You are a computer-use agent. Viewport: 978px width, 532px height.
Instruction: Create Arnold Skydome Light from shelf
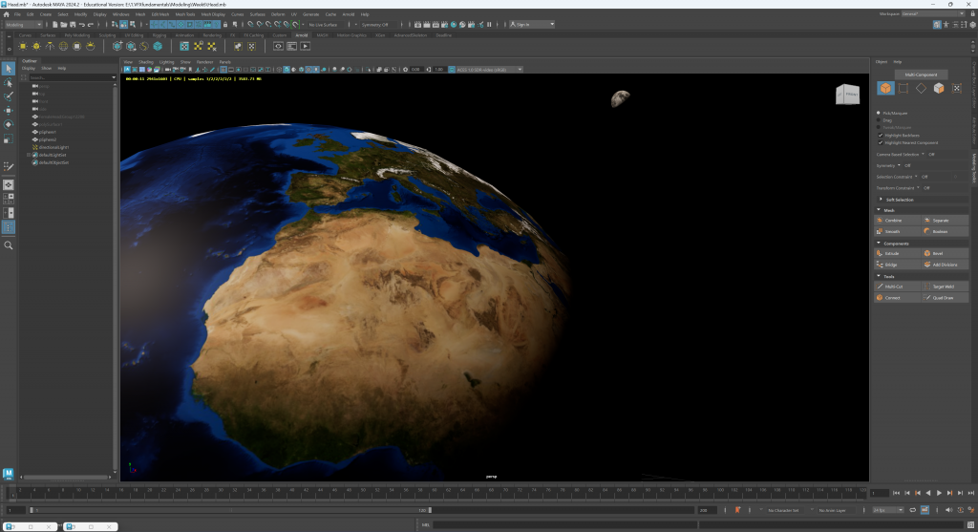pyautogui.click(x=63, y=46)
